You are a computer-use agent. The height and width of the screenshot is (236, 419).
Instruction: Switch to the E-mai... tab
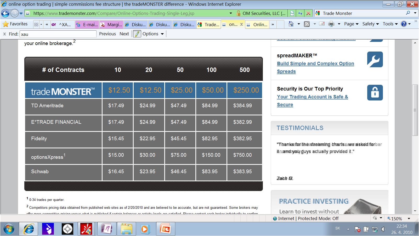[87, 25]
